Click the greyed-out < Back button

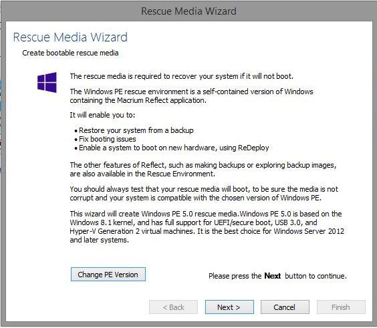[x=173, y=307]
